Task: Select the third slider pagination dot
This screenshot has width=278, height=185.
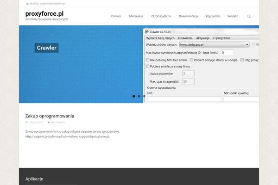Action: pos(144,96)
